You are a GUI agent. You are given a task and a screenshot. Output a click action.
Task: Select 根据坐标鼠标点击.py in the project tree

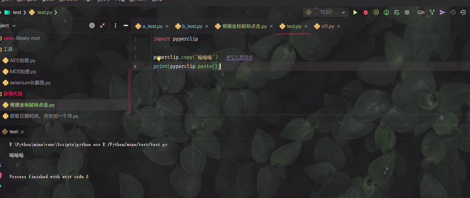(32, 105)
